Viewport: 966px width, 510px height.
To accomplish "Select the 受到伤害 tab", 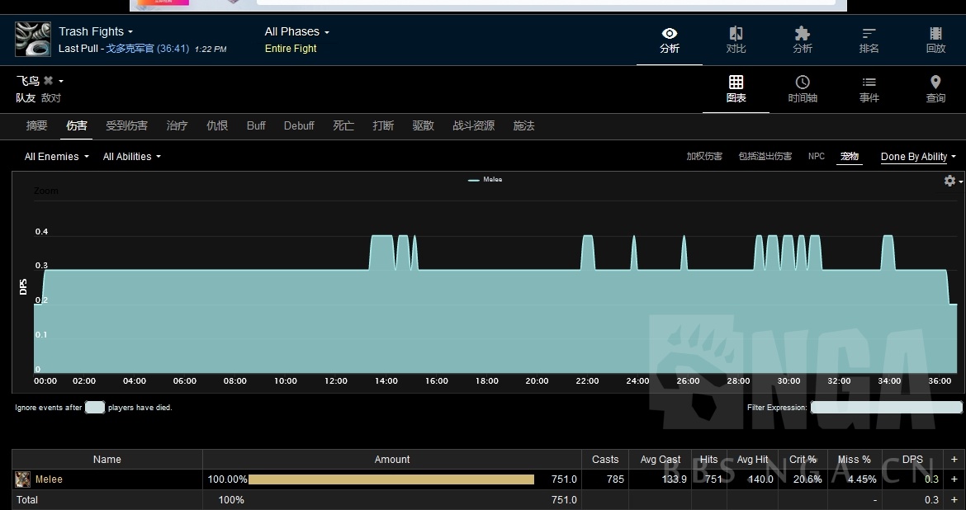I will coord(126,126).
